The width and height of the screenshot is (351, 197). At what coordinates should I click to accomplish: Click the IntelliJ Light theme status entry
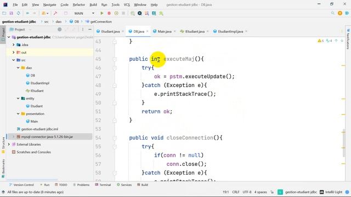pyautogui.click(x=331, y=192)
